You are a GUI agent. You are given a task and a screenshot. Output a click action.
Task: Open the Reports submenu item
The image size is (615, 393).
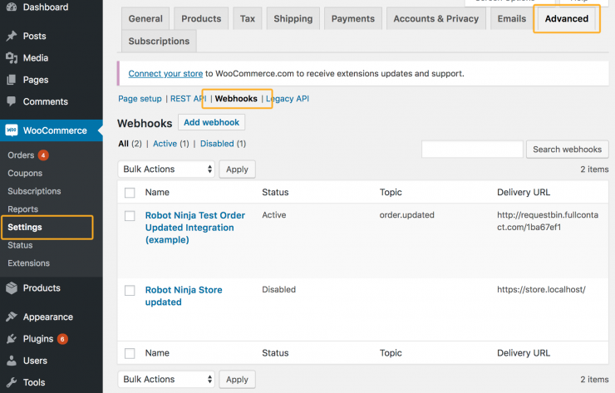tap(22, 209)
